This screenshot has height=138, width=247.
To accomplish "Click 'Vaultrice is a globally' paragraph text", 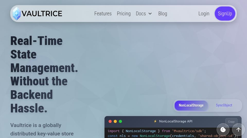I will tap(36, 125).
